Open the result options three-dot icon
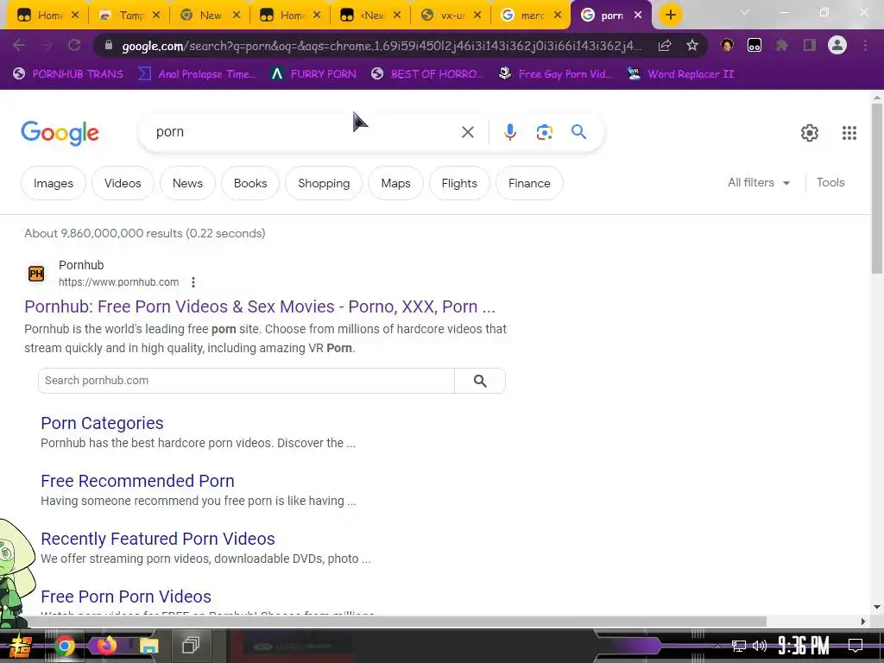This screenshot has width=884, height=663. (193, 282)
